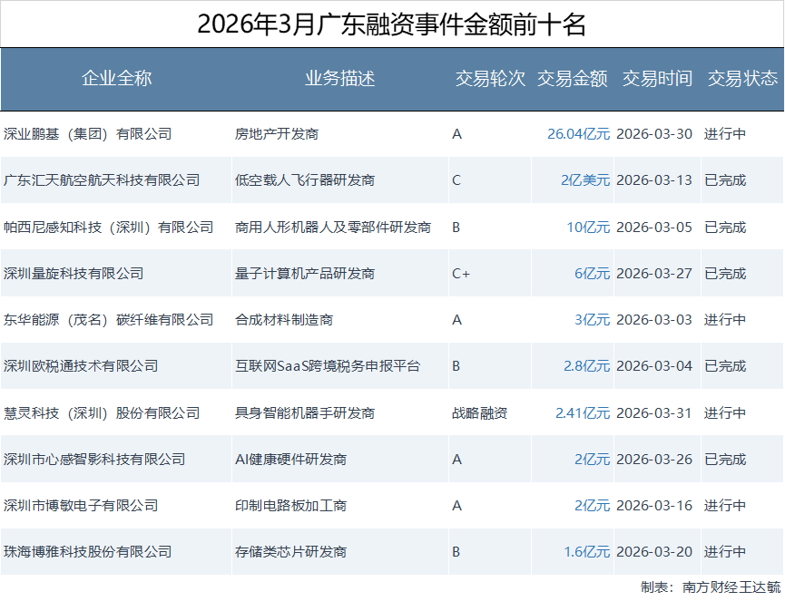Image resolution: width=785 pixels, height=601 pixels.
Task: Sort by the 交易时间 column header
Action: pyautogui.click(x=657, y=79)
